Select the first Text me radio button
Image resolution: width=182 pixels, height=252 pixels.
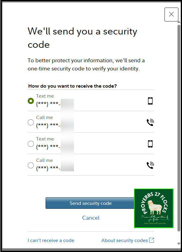coord(30,101)
